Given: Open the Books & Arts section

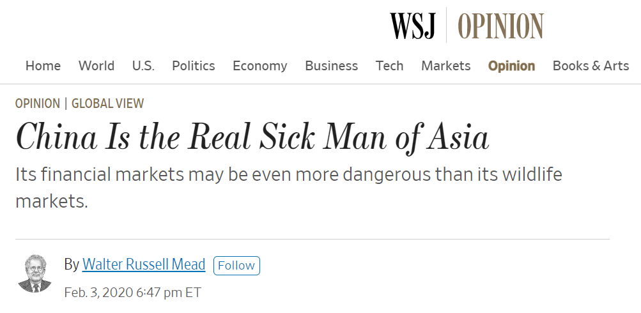Looking at the screenshot, I should tap(591, 66).
